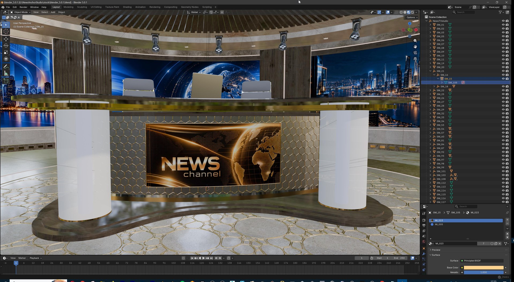Screen dimensions: 514x282
Task: Open the Object Mode dropdown
Action: 20,12
